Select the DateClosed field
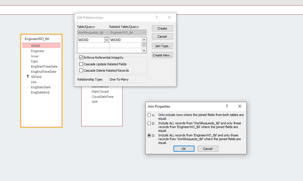This screenshot has width=303, height=181. [x=100, y=92]
